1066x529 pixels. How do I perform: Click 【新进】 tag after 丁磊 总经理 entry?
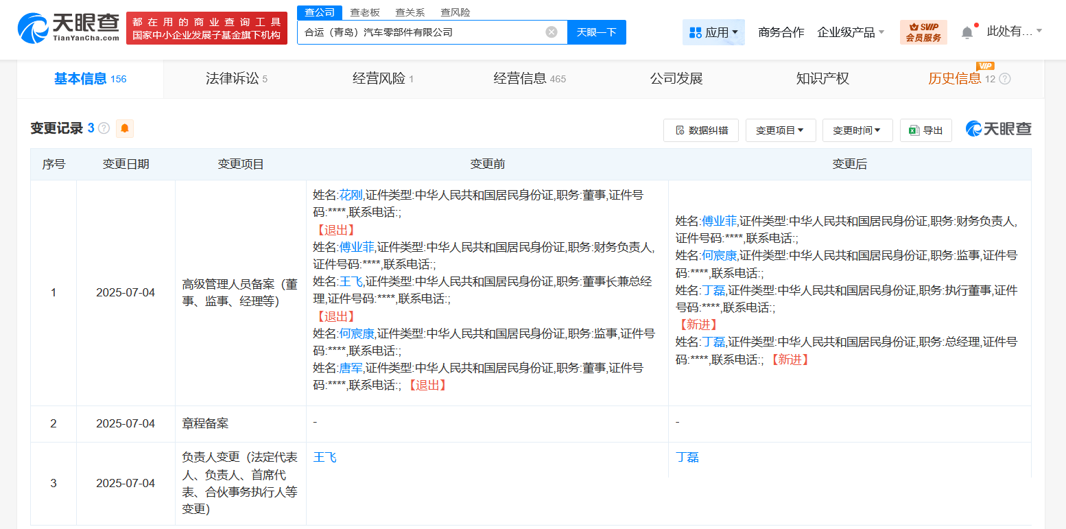pyautogui.click(x=790, y=359)
